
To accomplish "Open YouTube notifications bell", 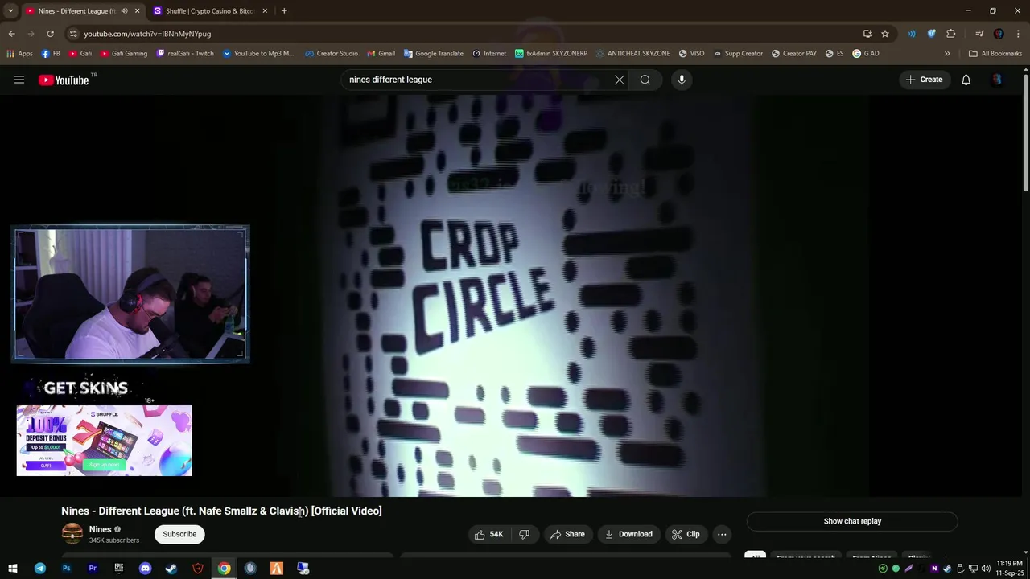I will pyautogui.click(x=966, y=80).
